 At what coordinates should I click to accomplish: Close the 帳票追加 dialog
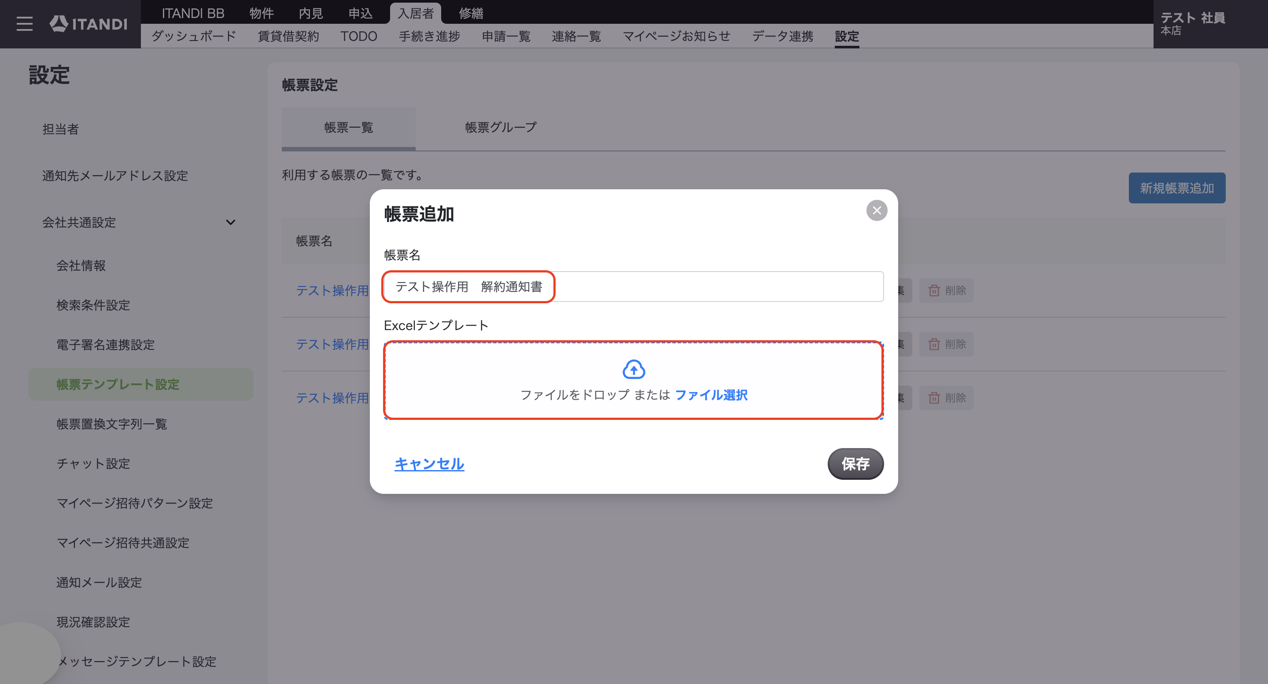click(x=877, y=210)
